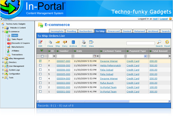Switch to the Returned tab
This screenshot has height=117, width=173.
pyautogui.click(x=140, y=31)
